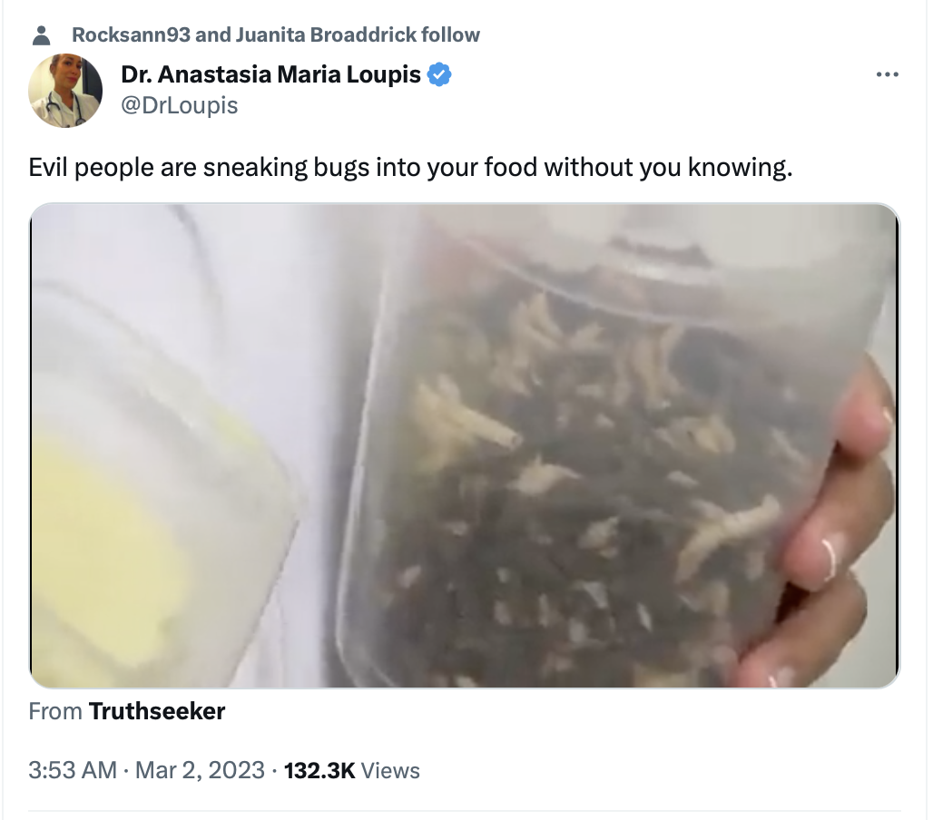
Task: Open the @DrLoupis handle link
Action: tap(179, 105)
